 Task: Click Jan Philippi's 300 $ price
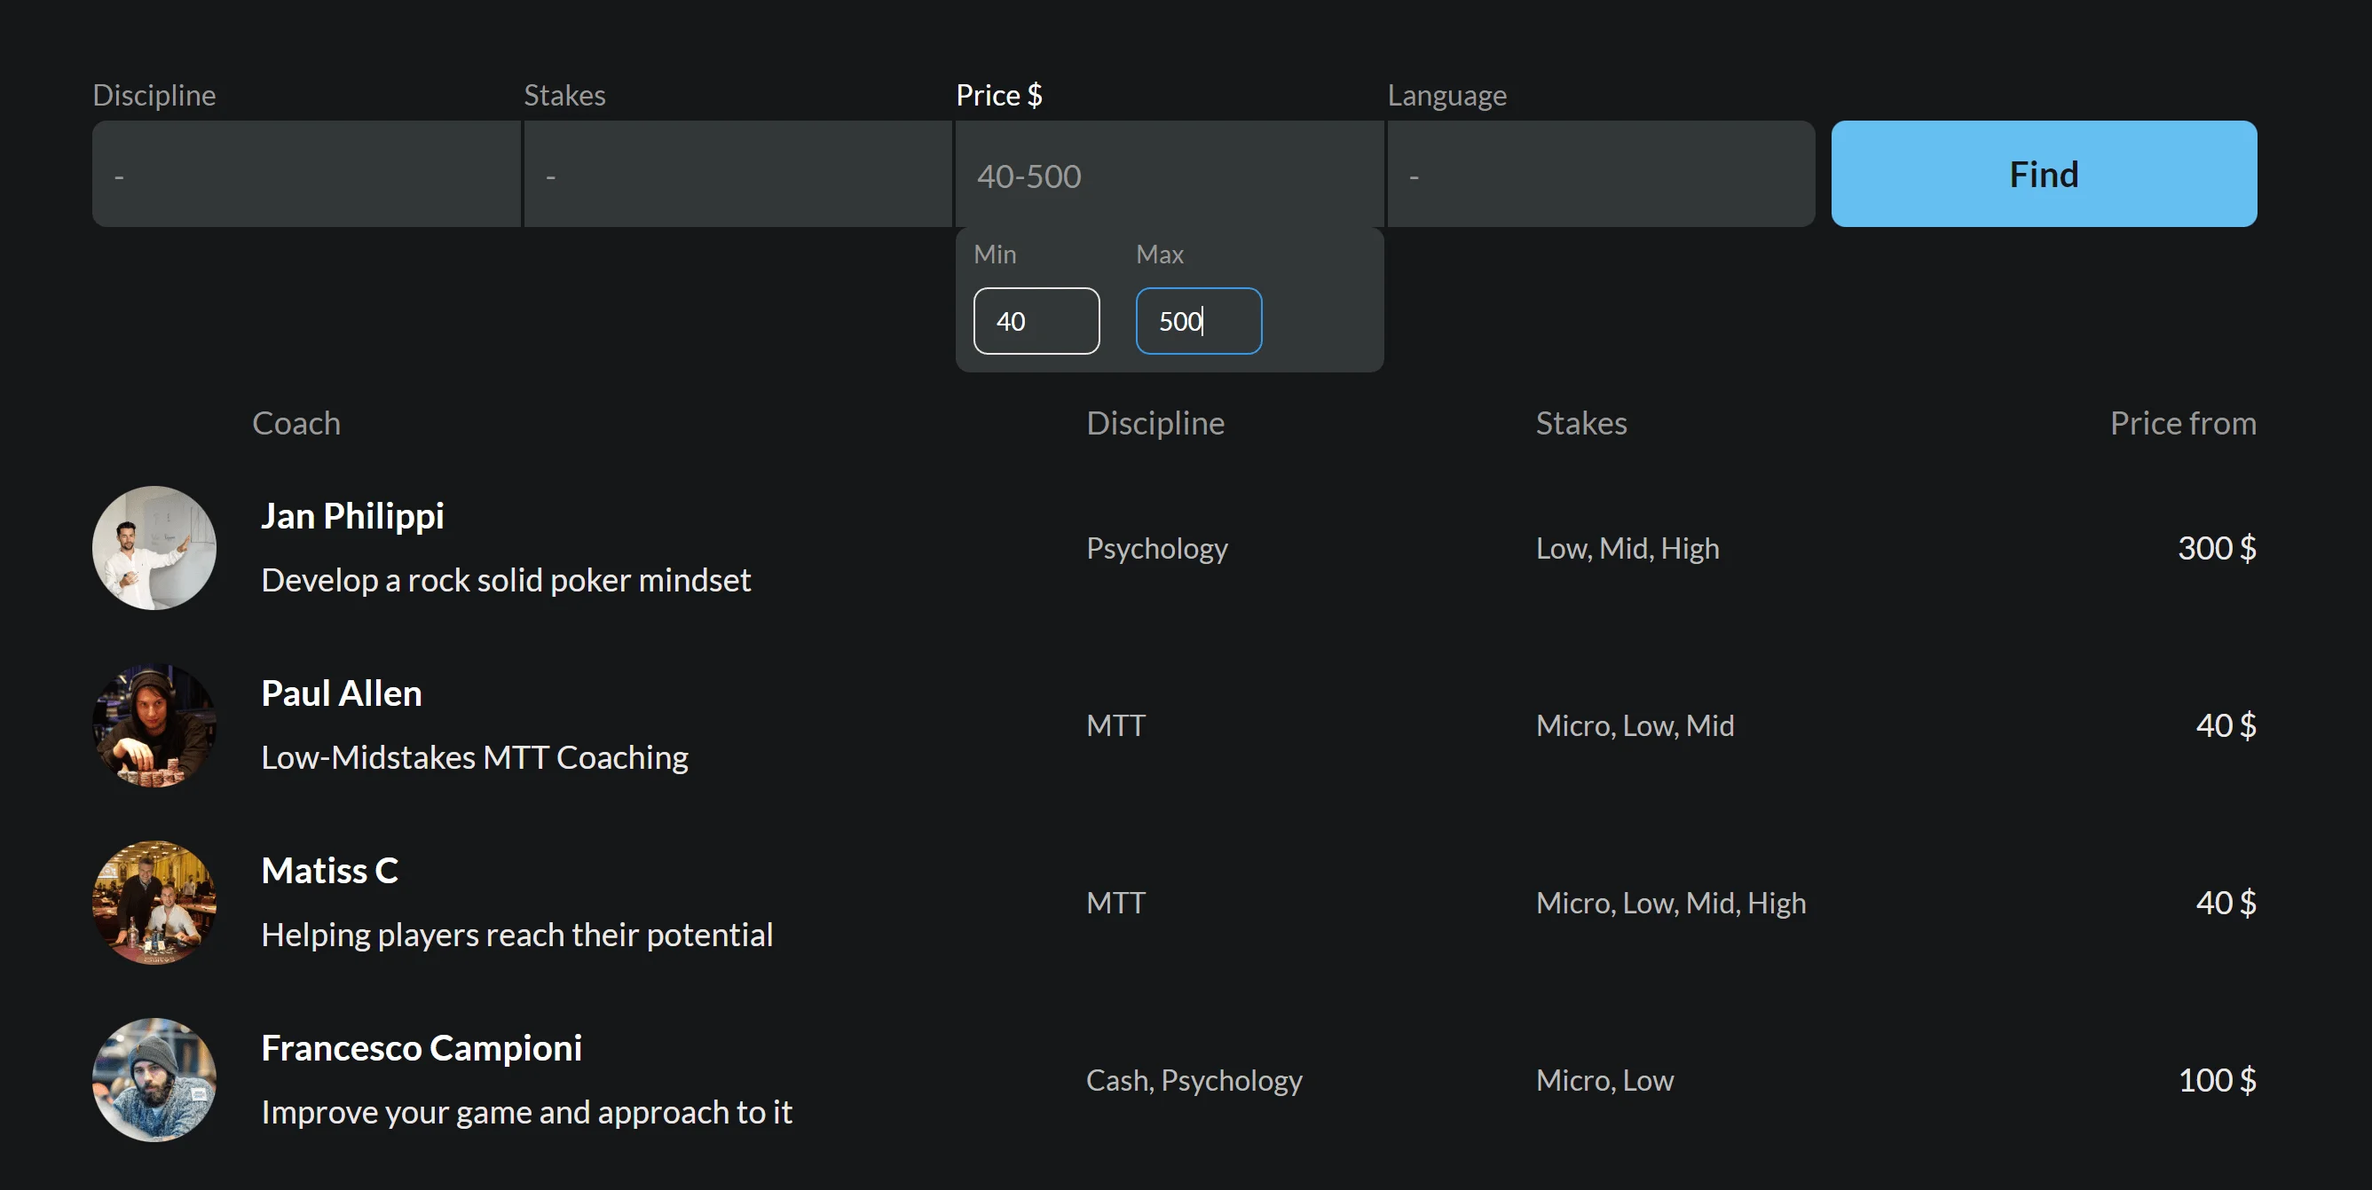[x=2217, y=549]
